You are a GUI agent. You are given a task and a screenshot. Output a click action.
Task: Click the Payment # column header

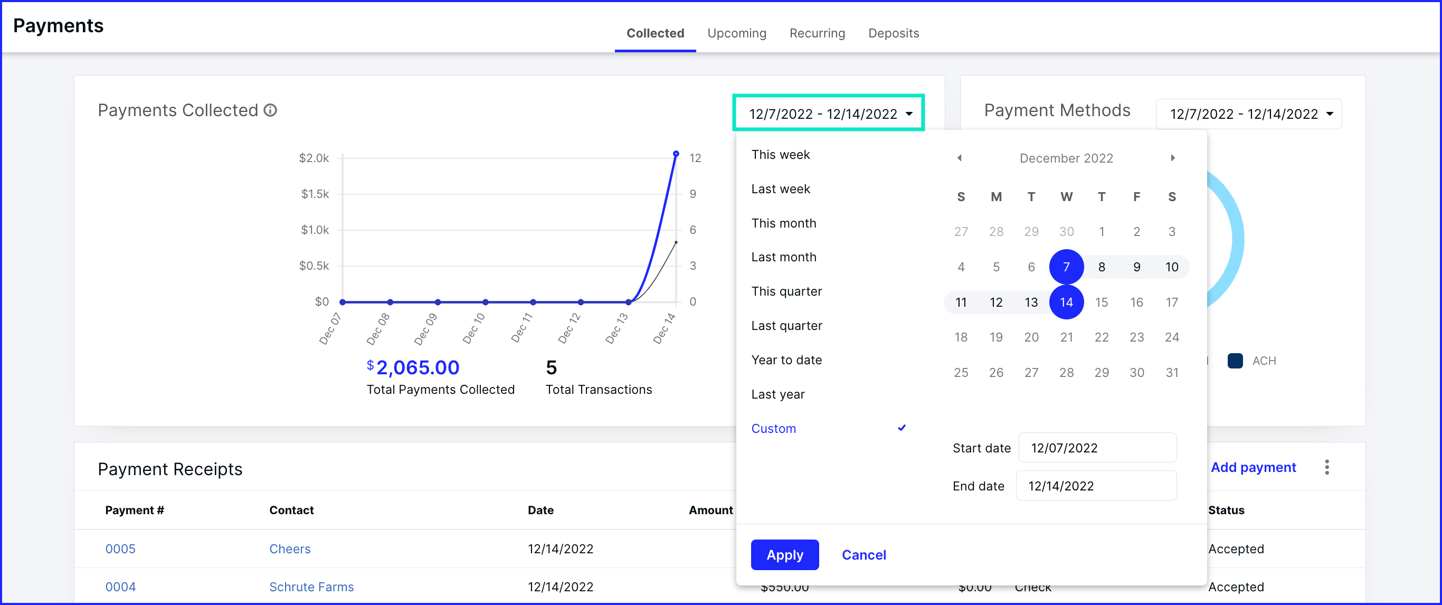tap(135, 511)
